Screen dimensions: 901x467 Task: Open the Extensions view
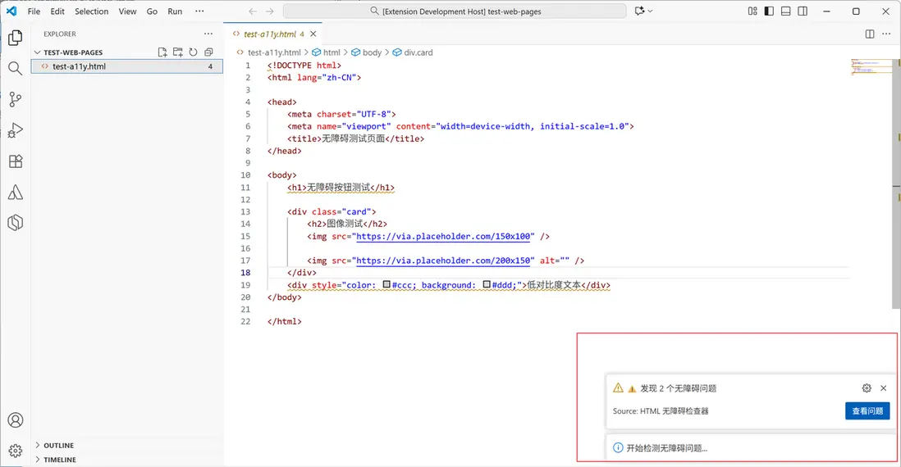[15, 162]
